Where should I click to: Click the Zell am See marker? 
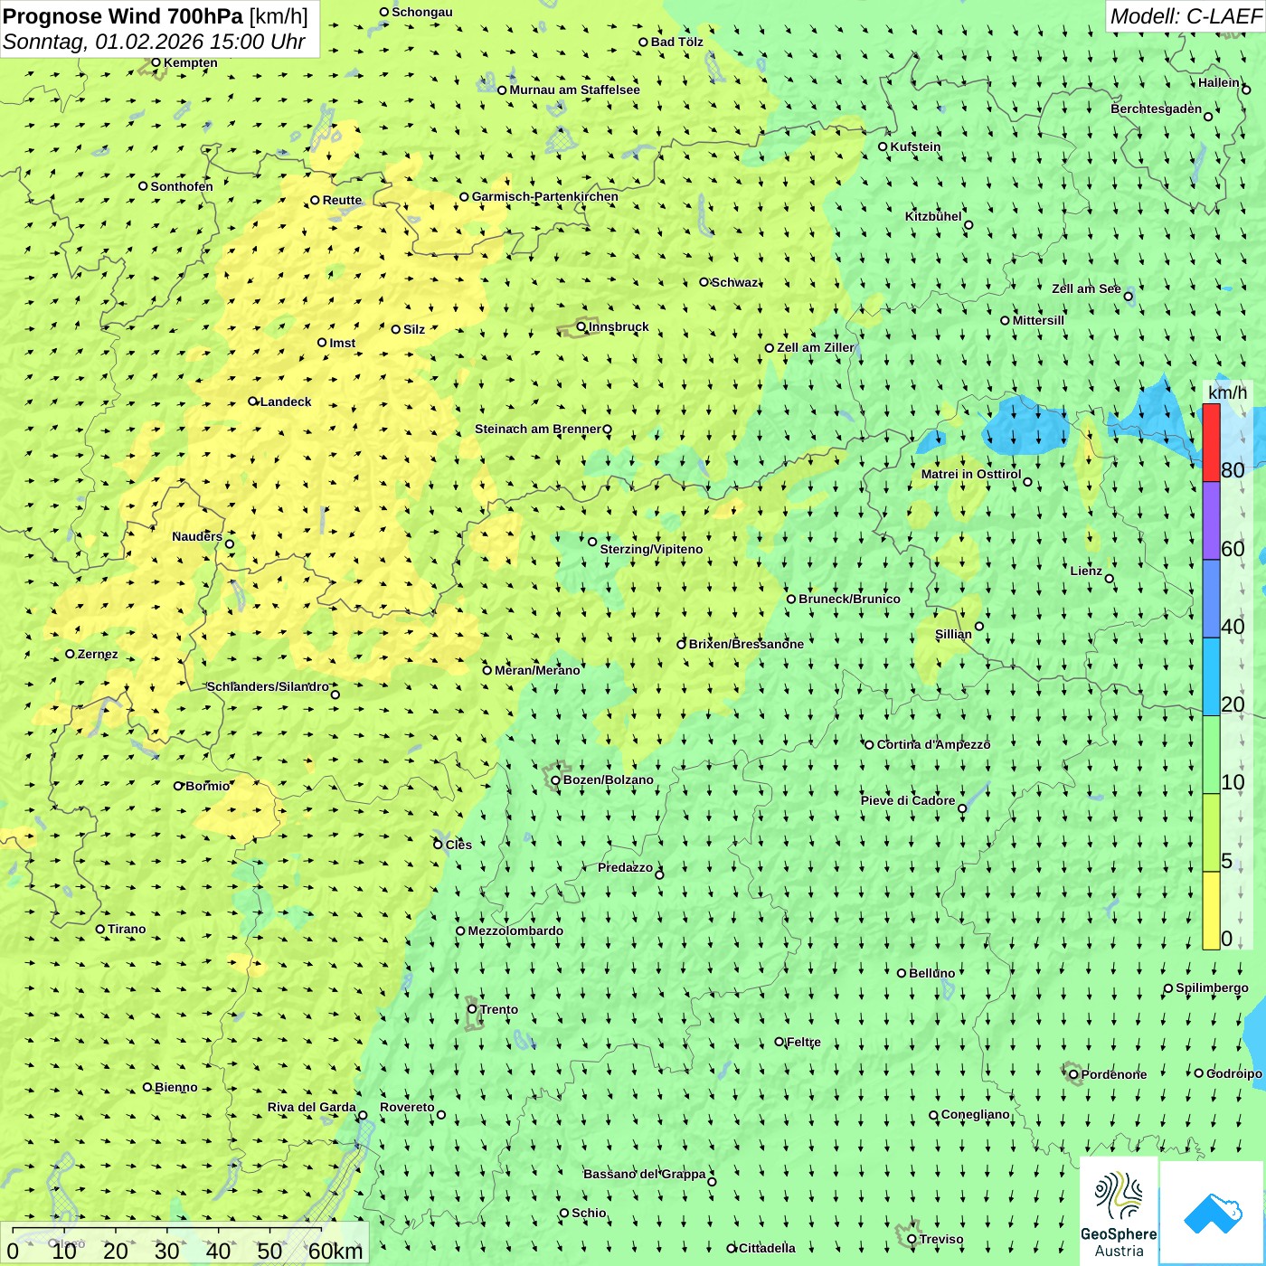(x=1128, y=297)
